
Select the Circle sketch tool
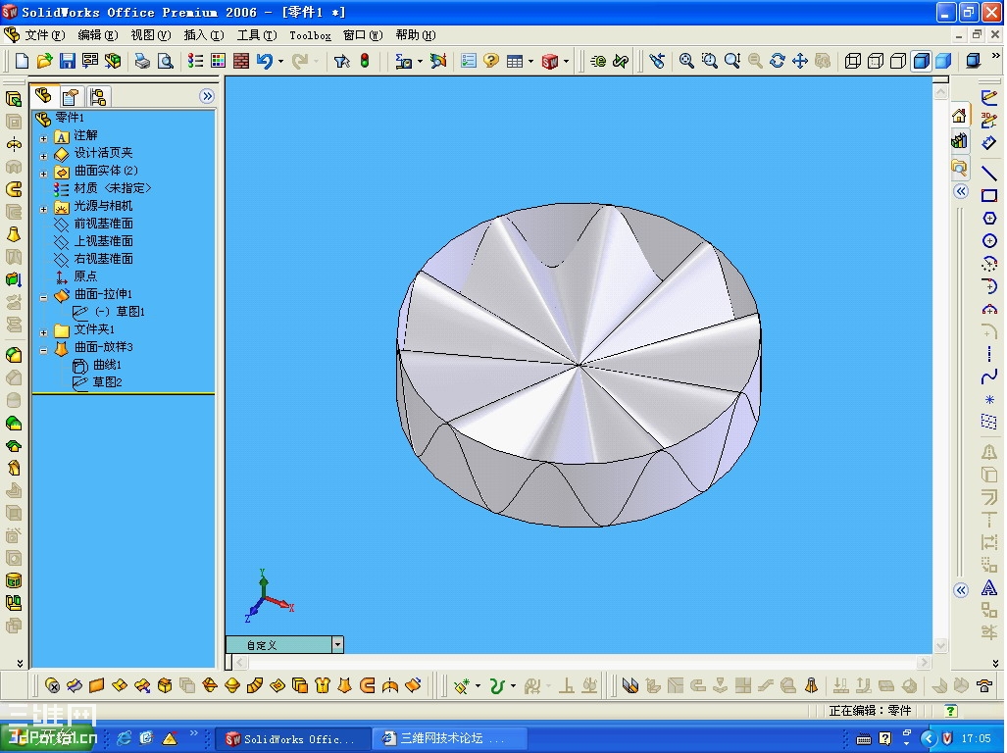tap(989, 241)
